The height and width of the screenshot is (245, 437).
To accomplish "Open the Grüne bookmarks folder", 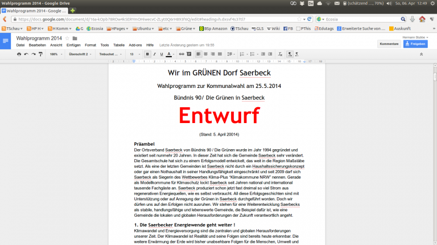I will pos(185,28).
